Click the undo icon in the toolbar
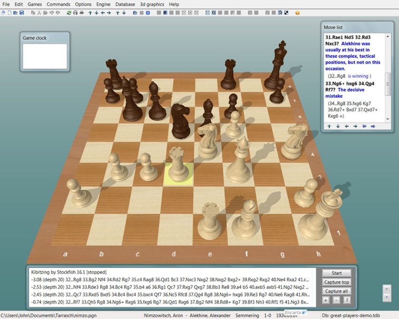 point(51,13)
